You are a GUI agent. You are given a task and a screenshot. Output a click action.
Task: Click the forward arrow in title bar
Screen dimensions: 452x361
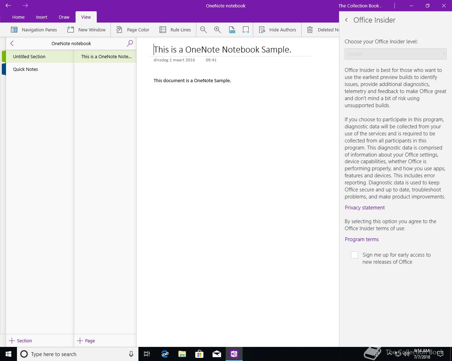[25, 6]
